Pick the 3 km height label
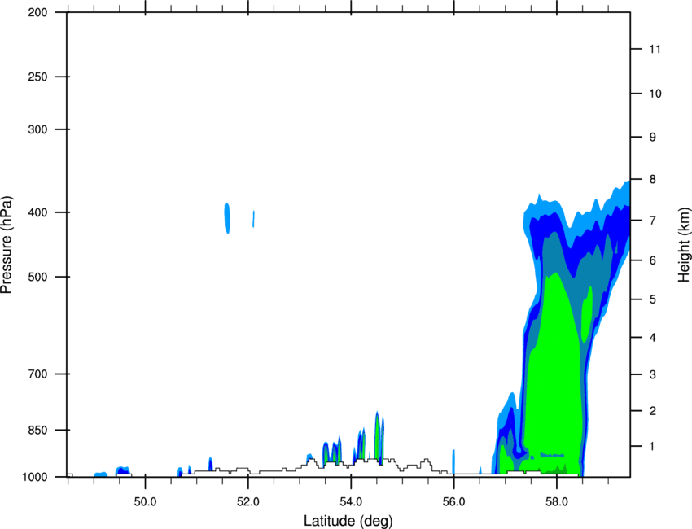This screenshot has height=529, width=692. 653,374
